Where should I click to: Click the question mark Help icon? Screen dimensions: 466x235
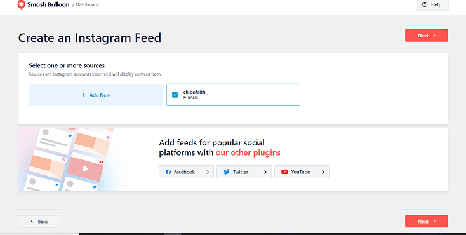click(425, 4)
